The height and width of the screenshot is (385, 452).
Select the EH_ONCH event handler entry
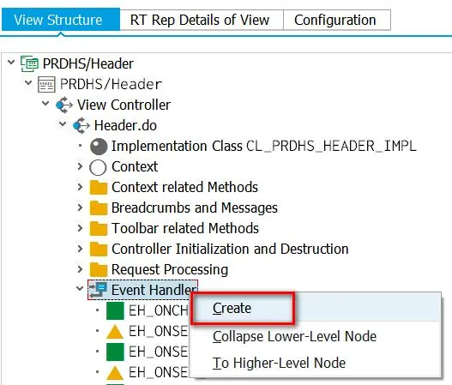pos(159,310)
